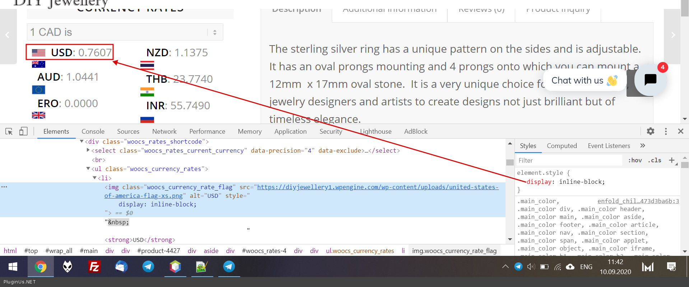Collapse the ul woocs_currency_rates node
This screenshot has height=287, width=689.
pos(88,169)
